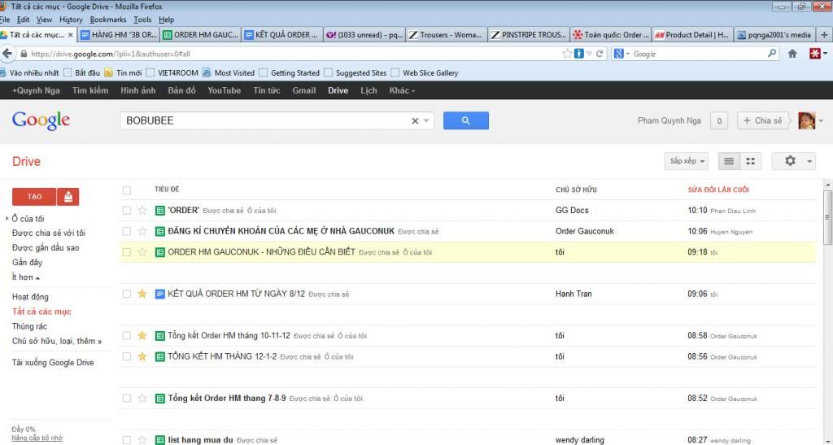Open the Bookmarks menu
This screenshot has height=445, width=833.
[x=108, y=20]
